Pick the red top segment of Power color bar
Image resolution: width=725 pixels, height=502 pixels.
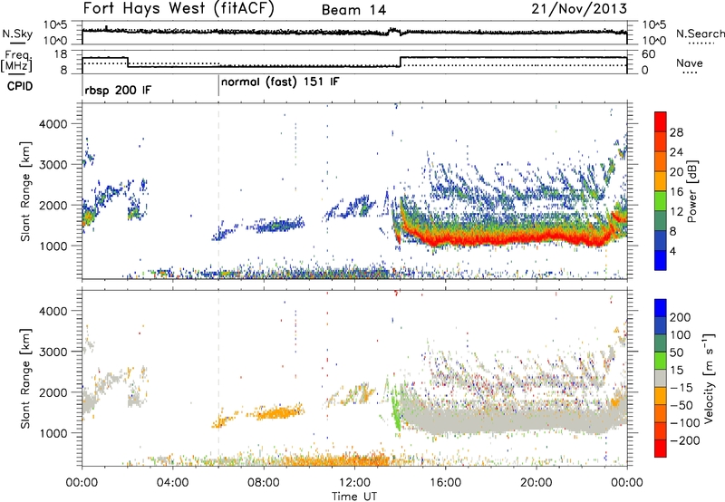[x=661, y=122]
